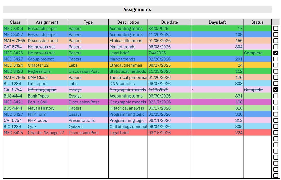Select the Days Left column header

tap(217, 22)
